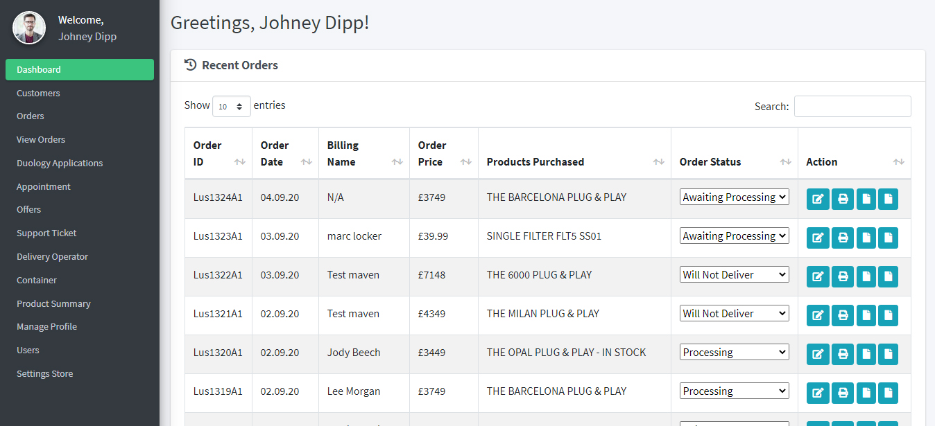Open status dropdown for Lus1324A1 order
The height and width of the screenshot is (426, 935).
tap(734, 197)
